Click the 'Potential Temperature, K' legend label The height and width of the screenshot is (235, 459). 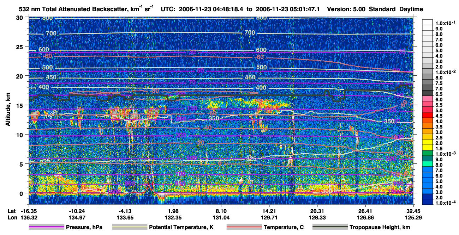pos(181,227)
